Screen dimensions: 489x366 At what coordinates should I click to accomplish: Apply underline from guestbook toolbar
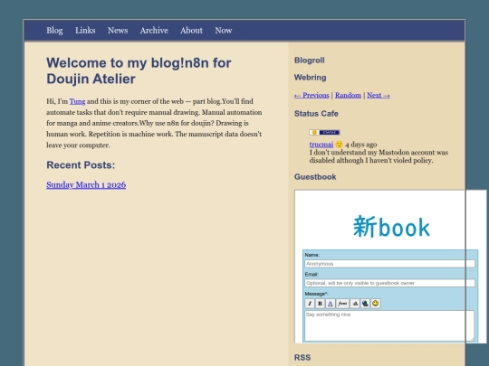331,304
